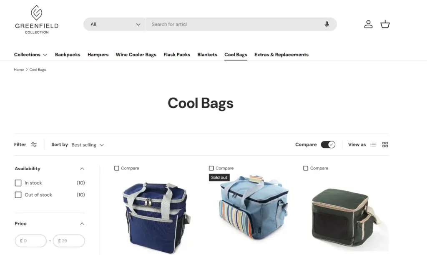
Task: Switch to grid view layout
Action: pyautogui.click(x=385, y=145)
